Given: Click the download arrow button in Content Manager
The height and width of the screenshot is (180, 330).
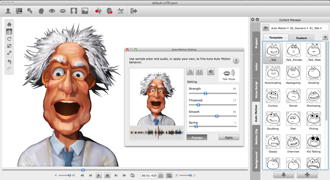Looking at the screenshot, I should tap(284, 175).
